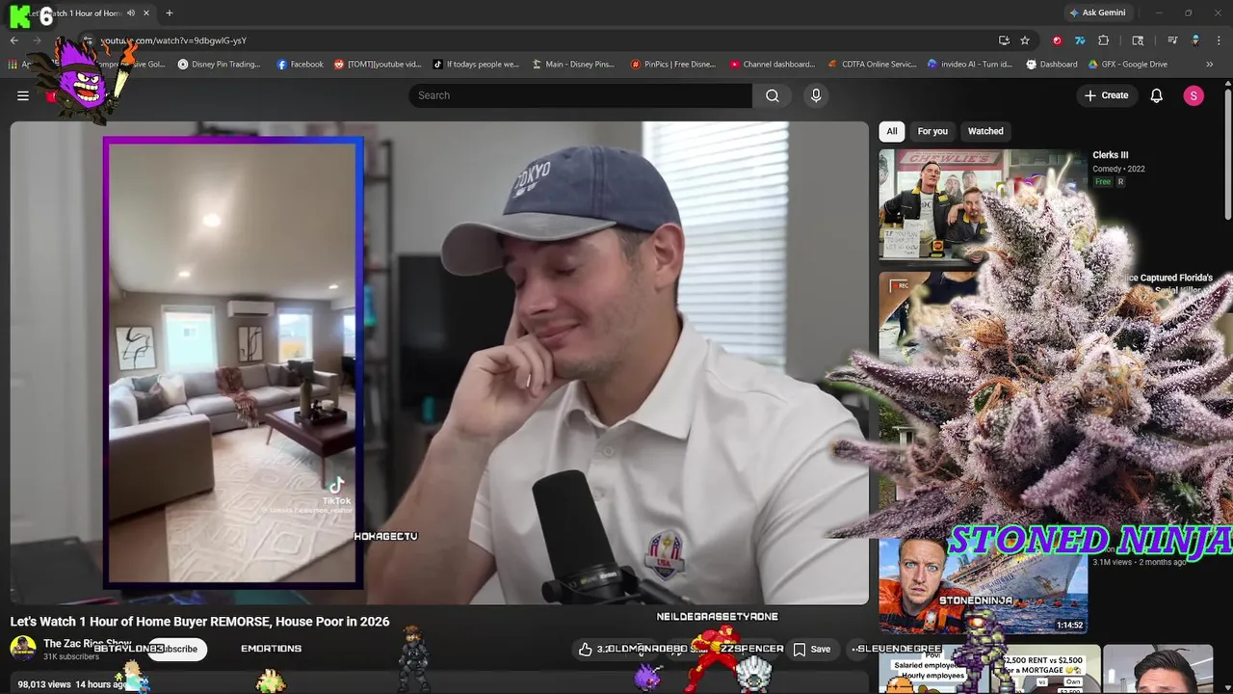Open the Main - Disney Pins bookmark
This screenshot has height=694, width=1233.
pyautogui.click(x=573, y=65)
